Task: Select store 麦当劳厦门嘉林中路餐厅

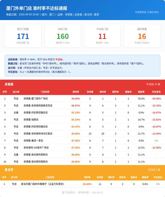Action: pos(43,184)
